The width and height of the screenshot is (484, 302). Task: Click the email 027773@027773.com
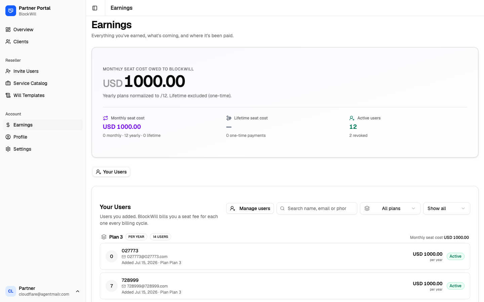(147, 257)
